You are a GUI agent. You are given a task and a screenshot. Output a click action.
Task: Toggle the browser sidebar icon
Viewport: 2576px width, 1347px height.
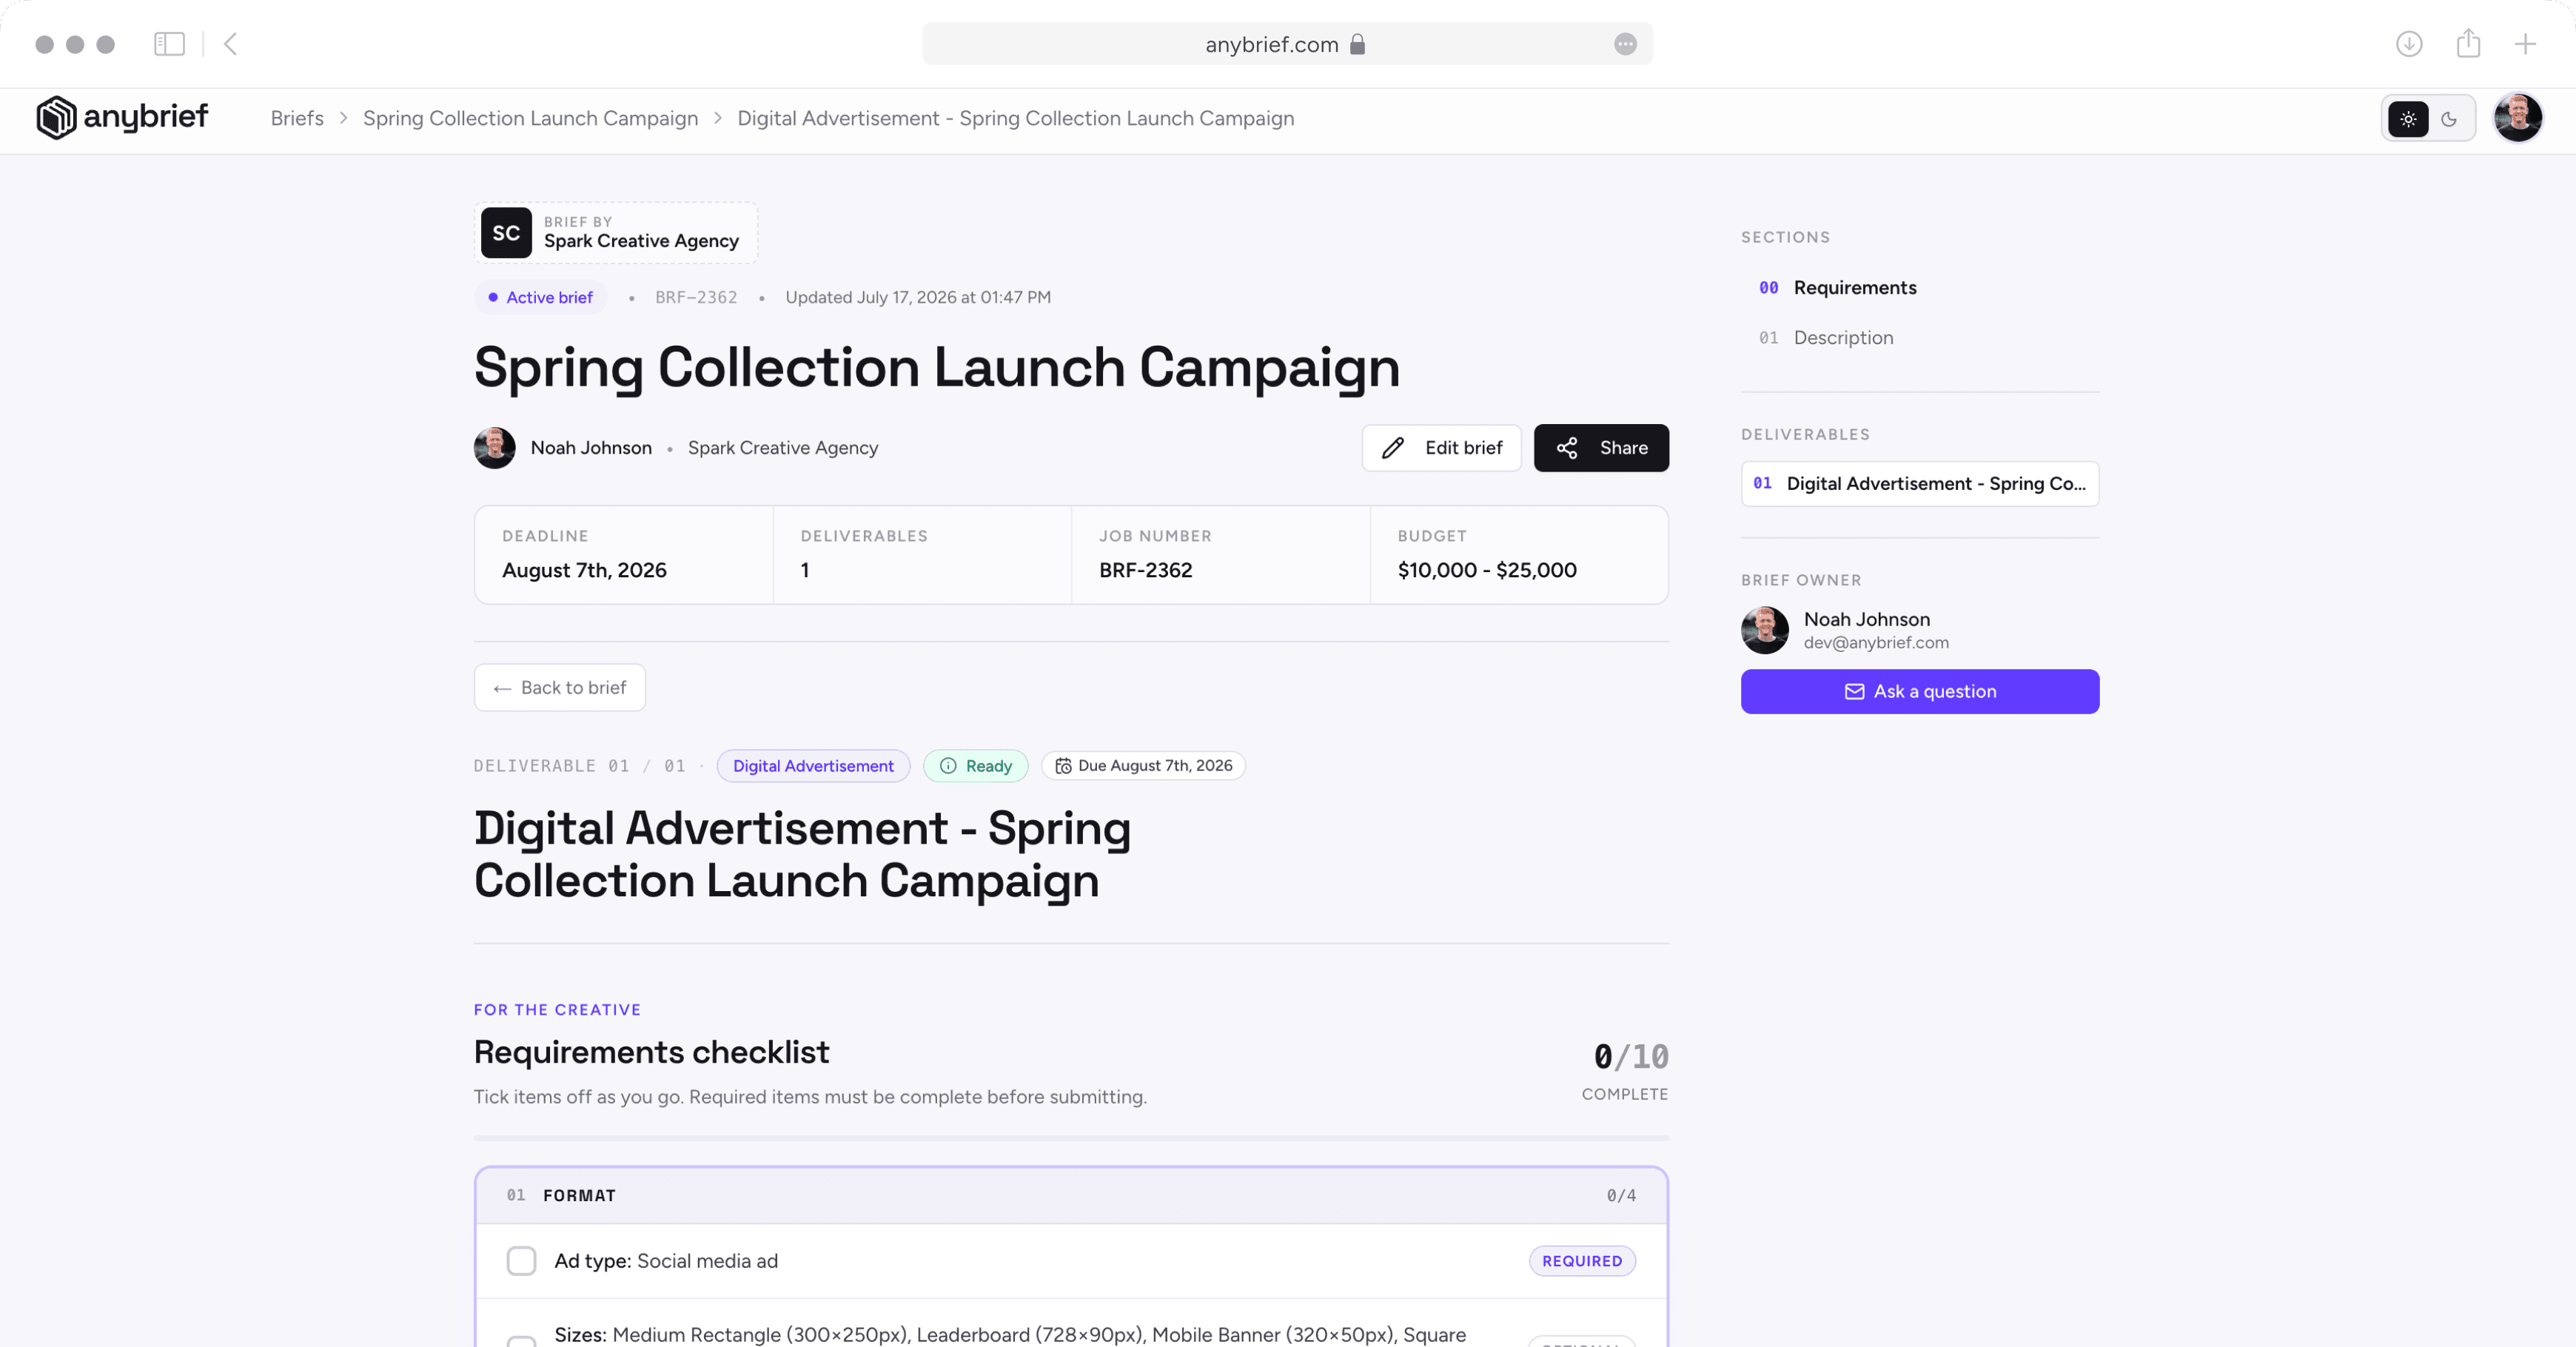[x=169, y=44]
